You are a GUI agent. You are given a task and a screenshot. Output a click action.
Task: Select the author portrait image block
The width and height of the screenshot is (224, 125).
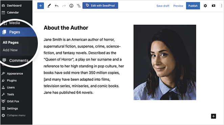pos(165,62)
